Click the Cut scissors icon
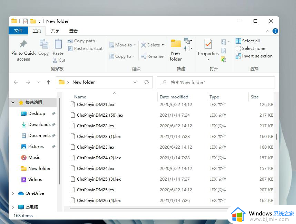 55,60
